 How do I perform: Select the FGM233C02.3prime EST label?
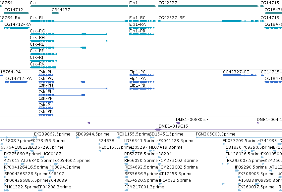[178, 161]
